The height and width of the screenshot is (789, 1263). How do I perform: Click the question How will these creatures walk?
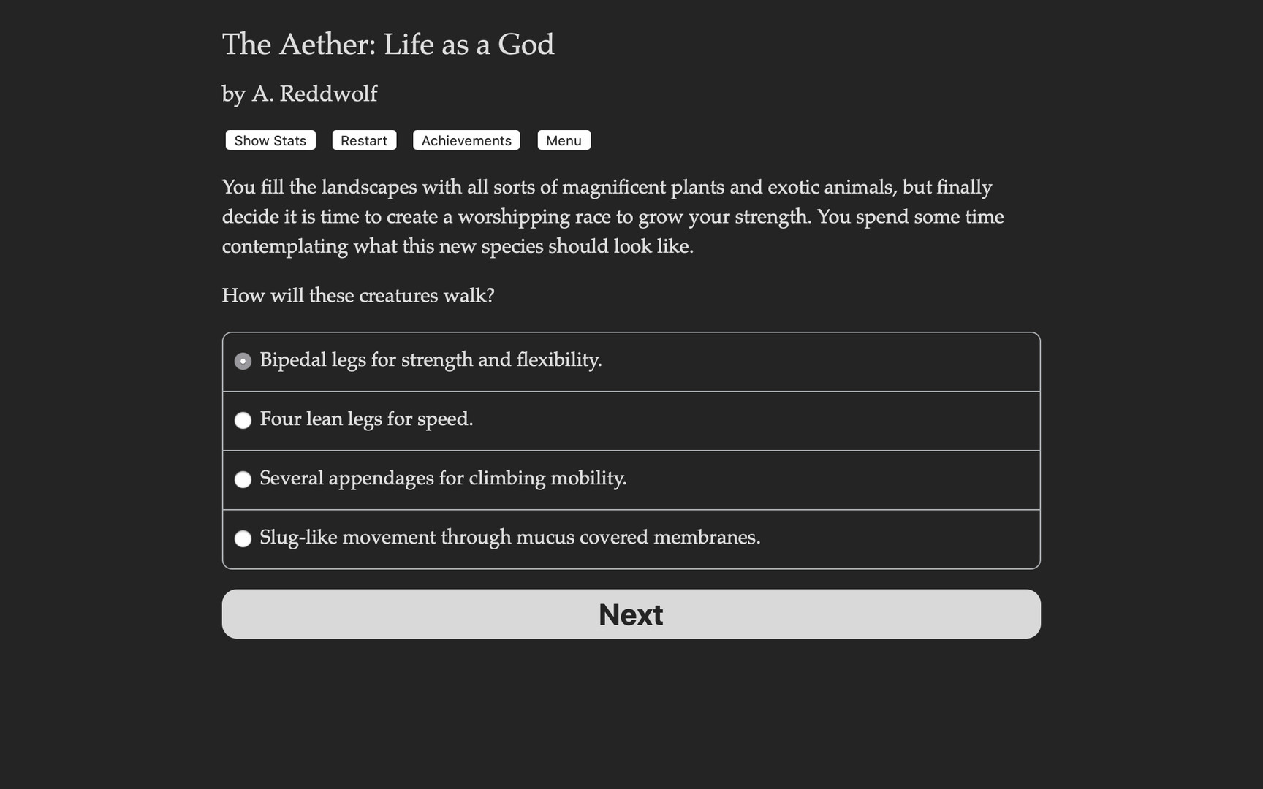tap(358, 295)
